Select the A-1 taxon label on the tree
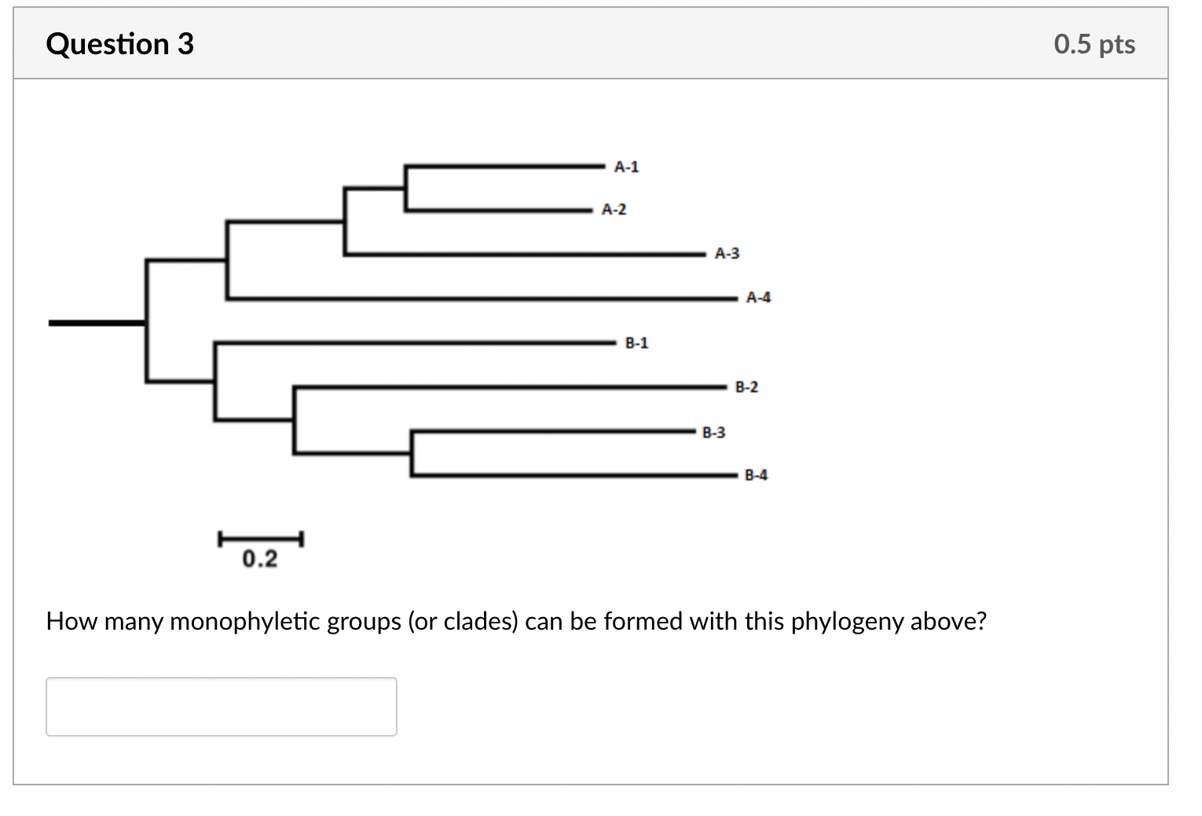This screenshot has height=816, width=1202. pyautogui.click(x=625, y=165)
